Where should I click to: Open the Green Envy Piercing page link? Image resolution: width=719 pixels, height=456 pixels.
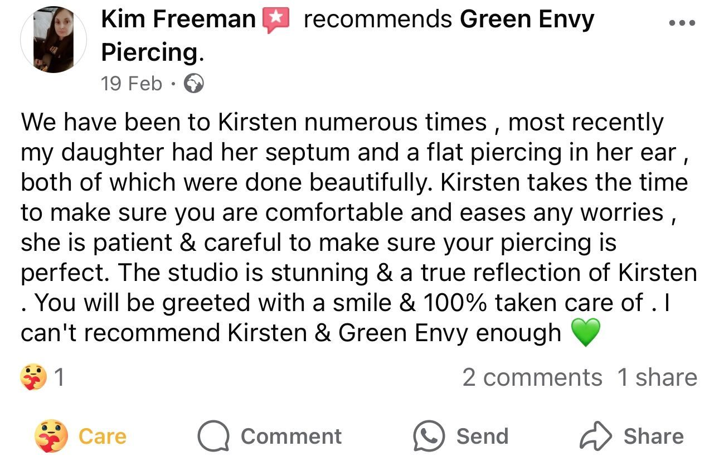tap(527, 20)
